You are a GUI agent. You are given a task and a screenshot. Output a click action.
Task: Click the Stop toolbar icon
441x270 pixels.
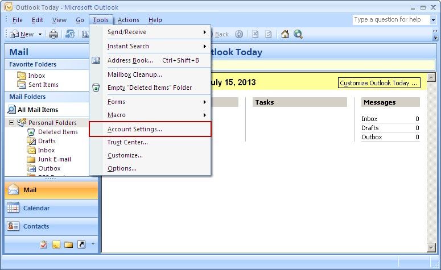pos(255,34)
